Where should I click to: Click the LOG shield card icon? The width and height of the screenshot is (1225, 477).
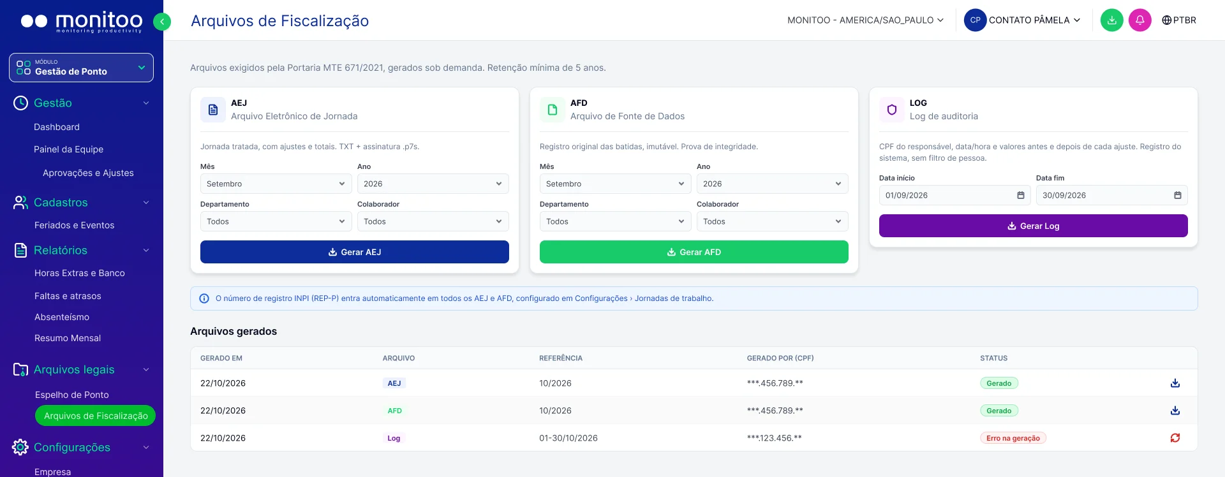tap(892, 110)
